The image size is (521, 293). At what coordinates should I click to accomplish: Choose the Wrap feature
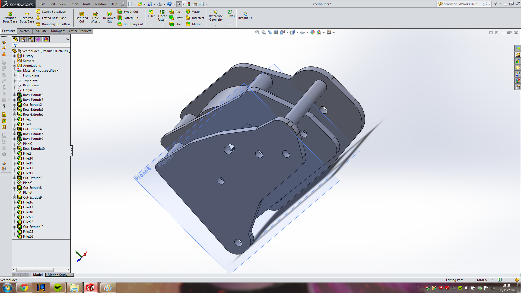[193, 12]
